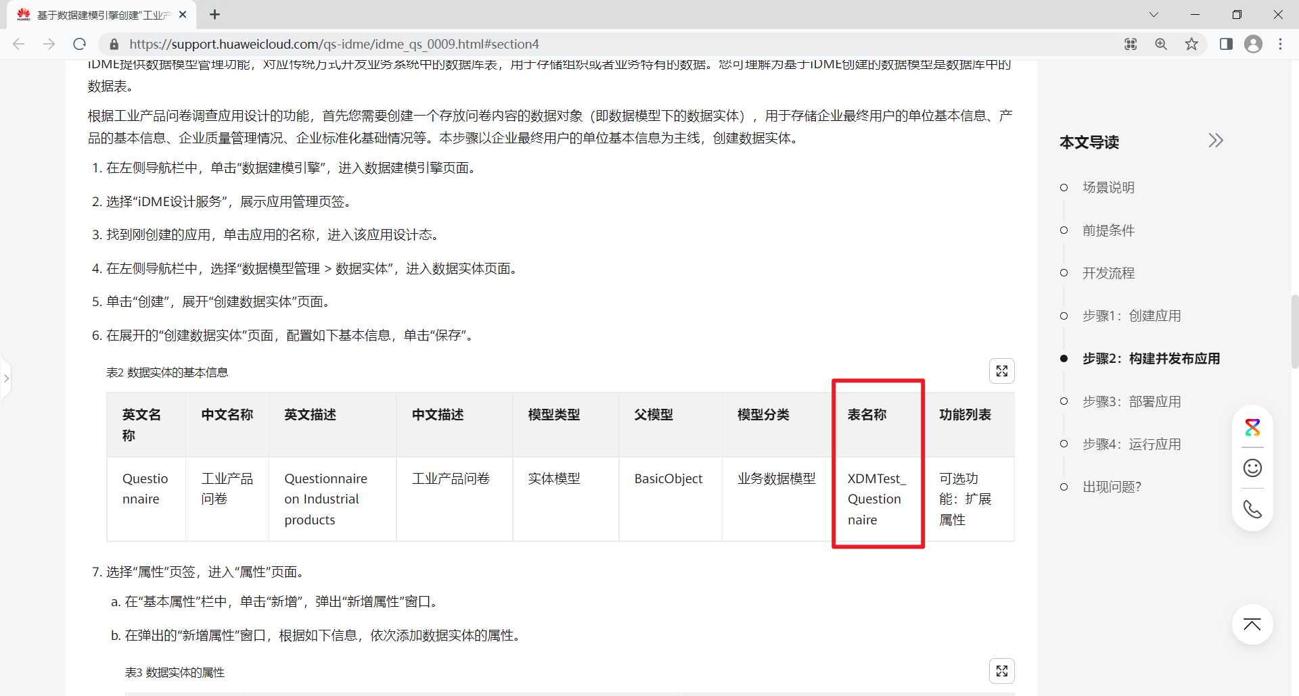The image size is (1299, 696).
Task: Select the Huawei Cloud browser tab
Action: point(101,15)
